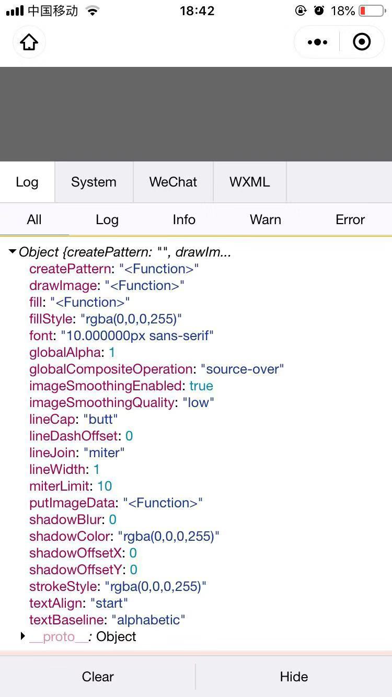Tap the cellular signal bars icon
The width and height of the screenshot is (392, 697).
15,10
